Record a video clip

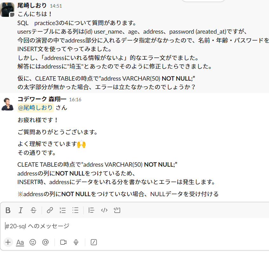coord(63,242)
